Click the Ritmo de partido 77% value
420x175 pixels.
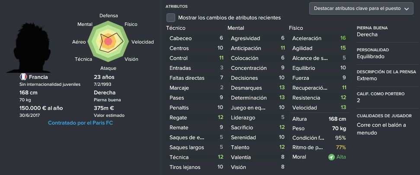(341, 147)
